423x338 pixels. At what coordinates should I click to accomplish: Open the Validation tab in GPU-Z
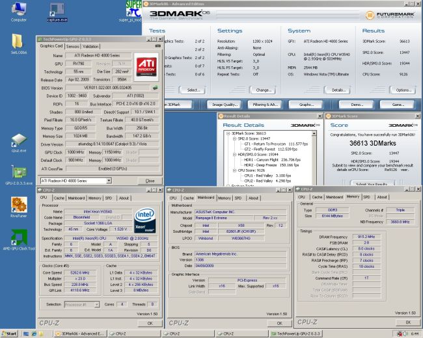pyautogui.click(x=90, y=46)
